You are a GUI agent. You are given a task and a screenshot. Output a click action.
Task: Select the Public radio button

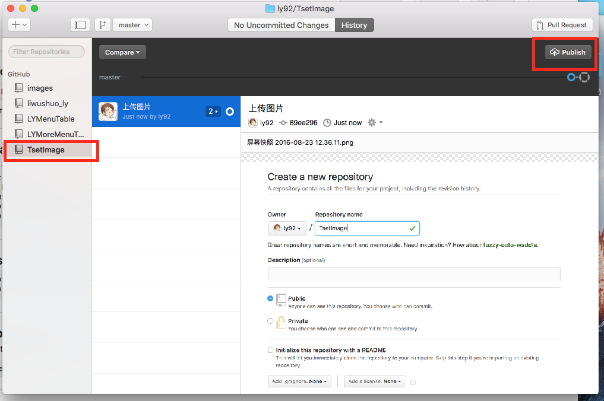click(270, 298)
